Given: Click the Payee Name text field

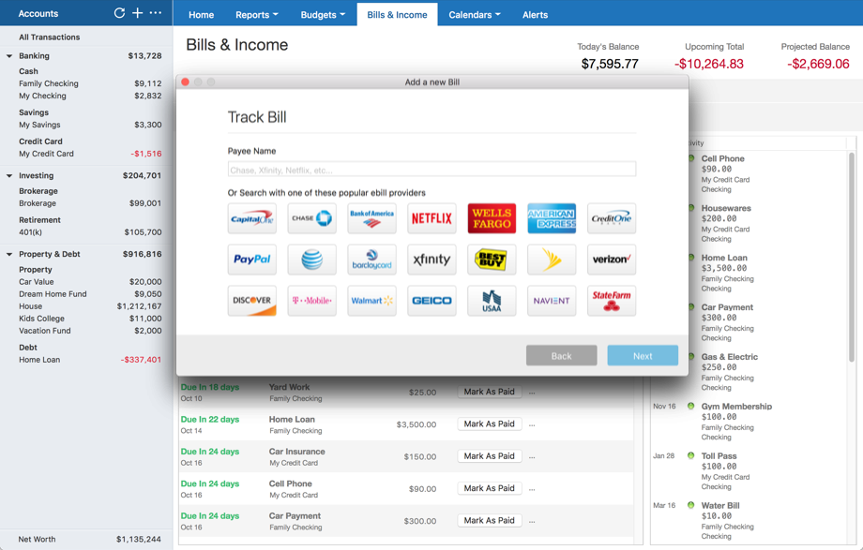Looking at the screenshot, I should [x=431, y=170].
